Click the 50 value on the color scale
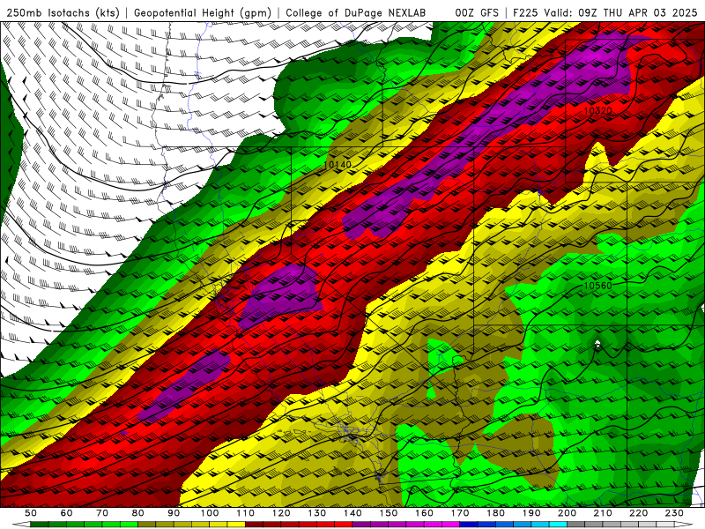 coord(31,513)
